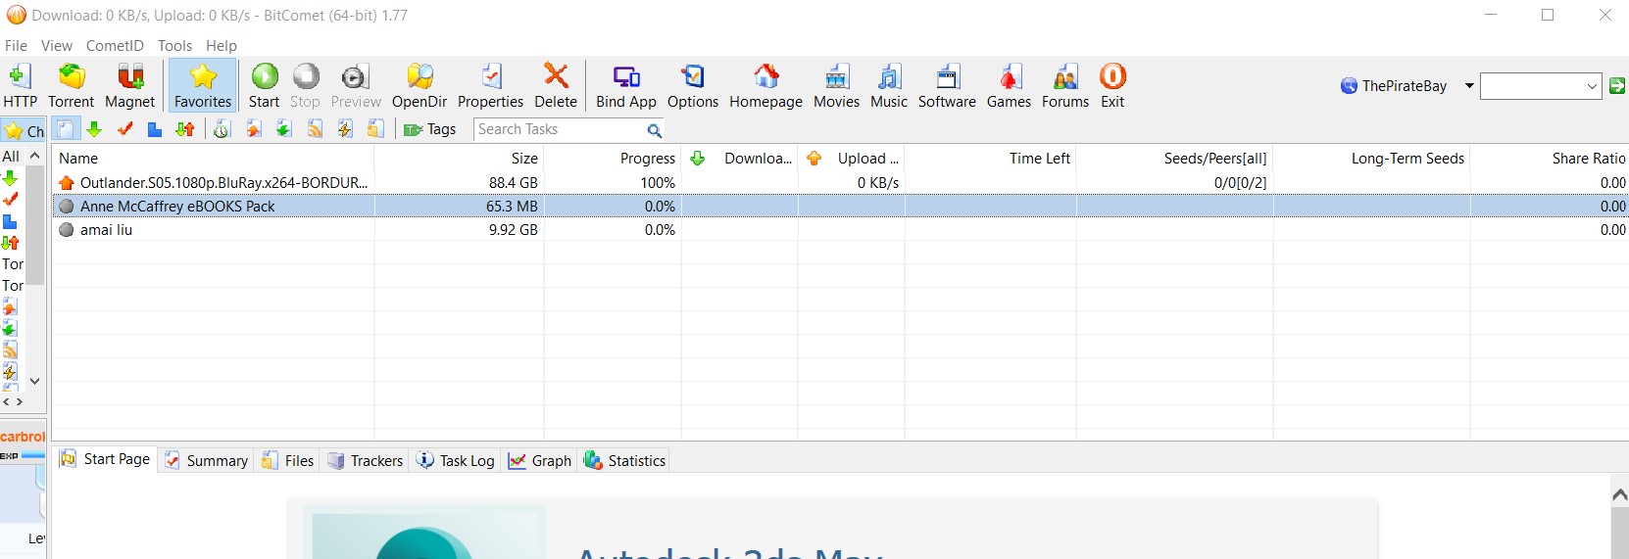Open the Tools menu
This screenshot has height=559, width=1629.
pos(174,46)
